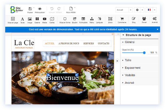
Task: Select the Menu tool
Action: (x=92, y=20)
